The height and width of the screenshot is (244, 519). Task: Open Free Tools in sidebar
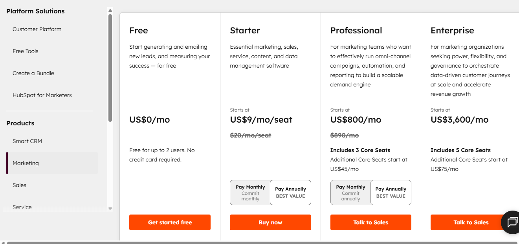26,51
